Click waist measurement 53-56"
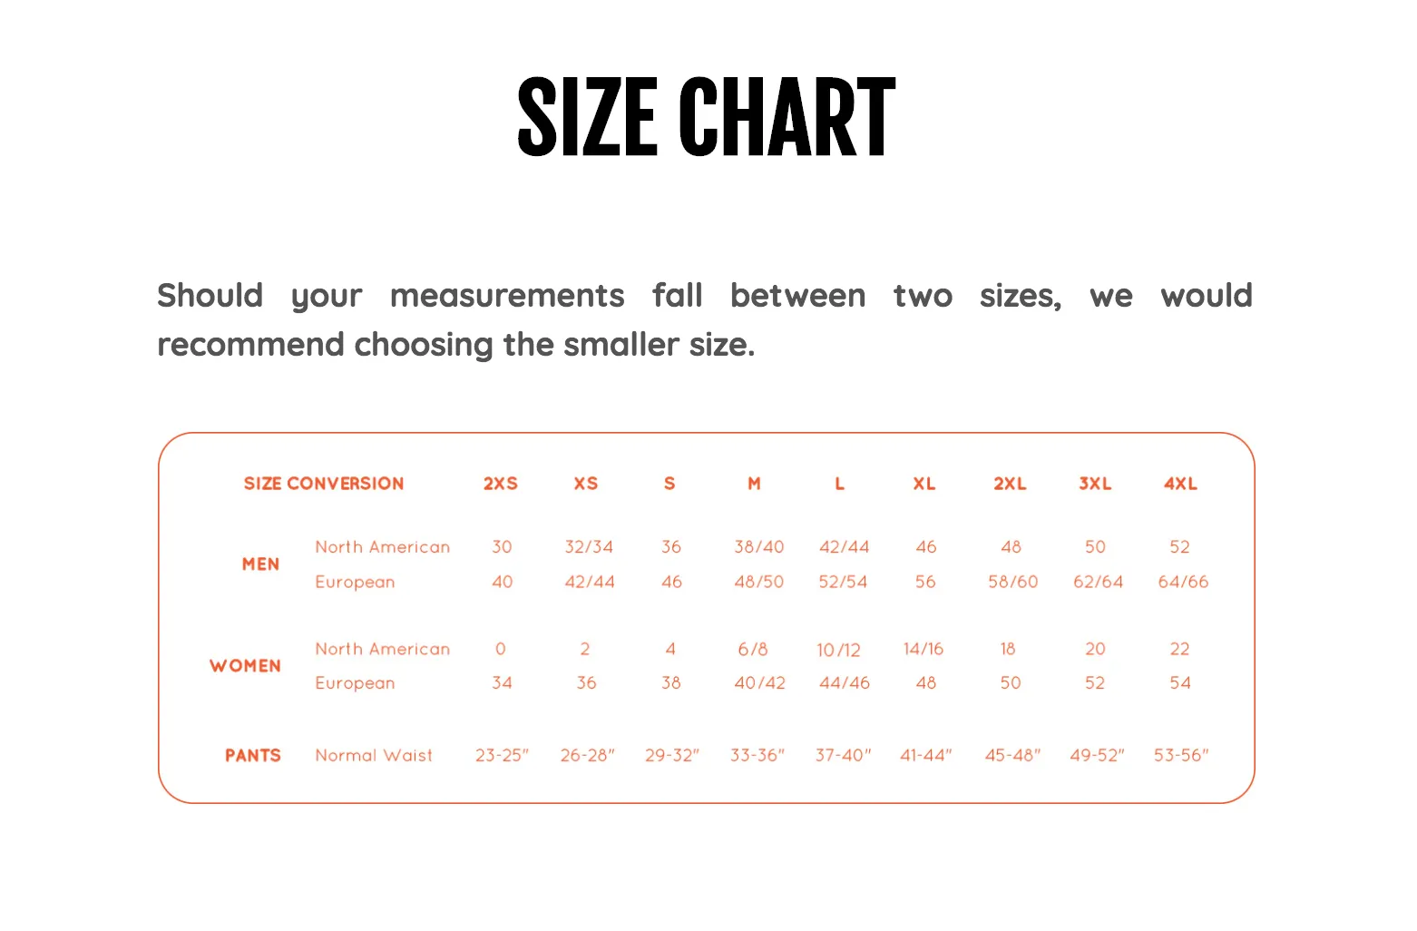Image resolution: width=1417 pixels, height=931 pixels. tap(1181, 755)
